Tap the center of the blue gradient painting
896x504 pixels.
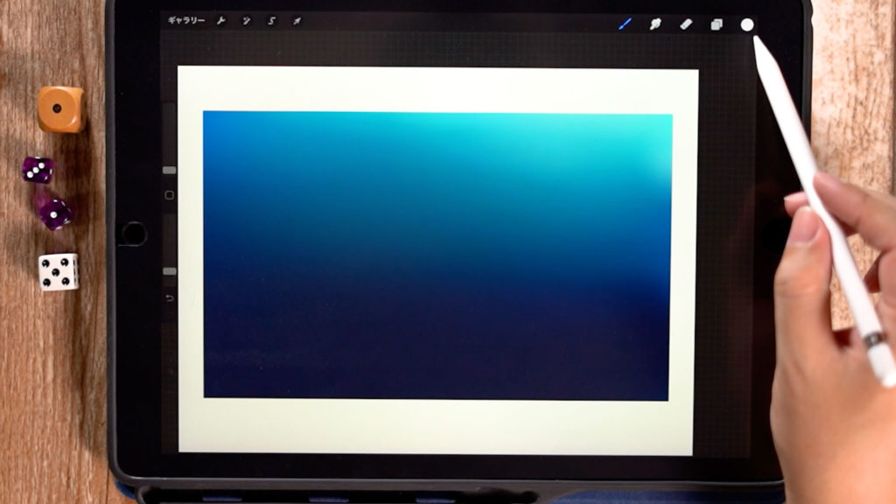pos(437,255)
